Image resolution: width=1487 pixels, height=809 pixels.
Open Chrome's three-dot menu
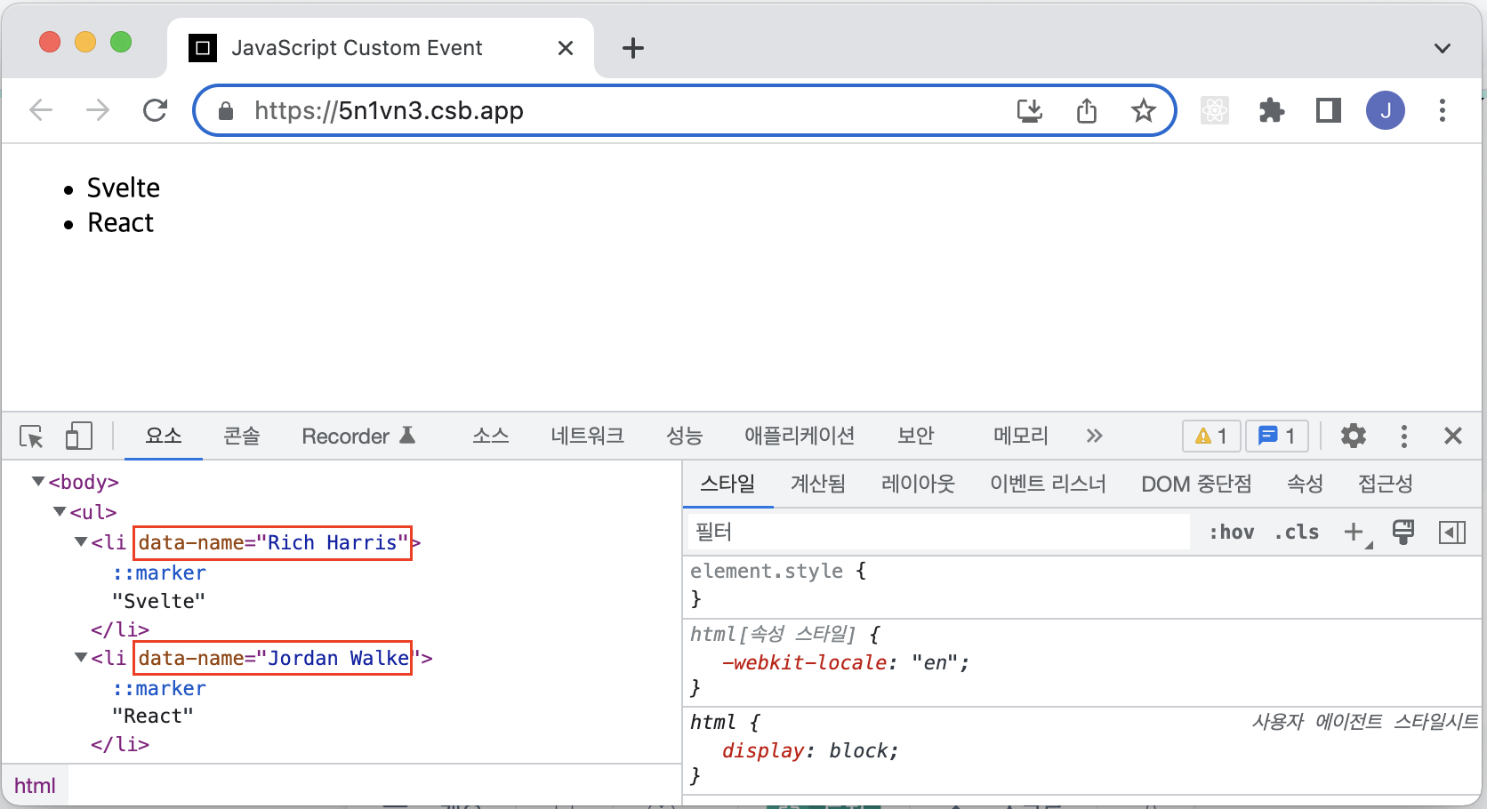click(1443, 110)
